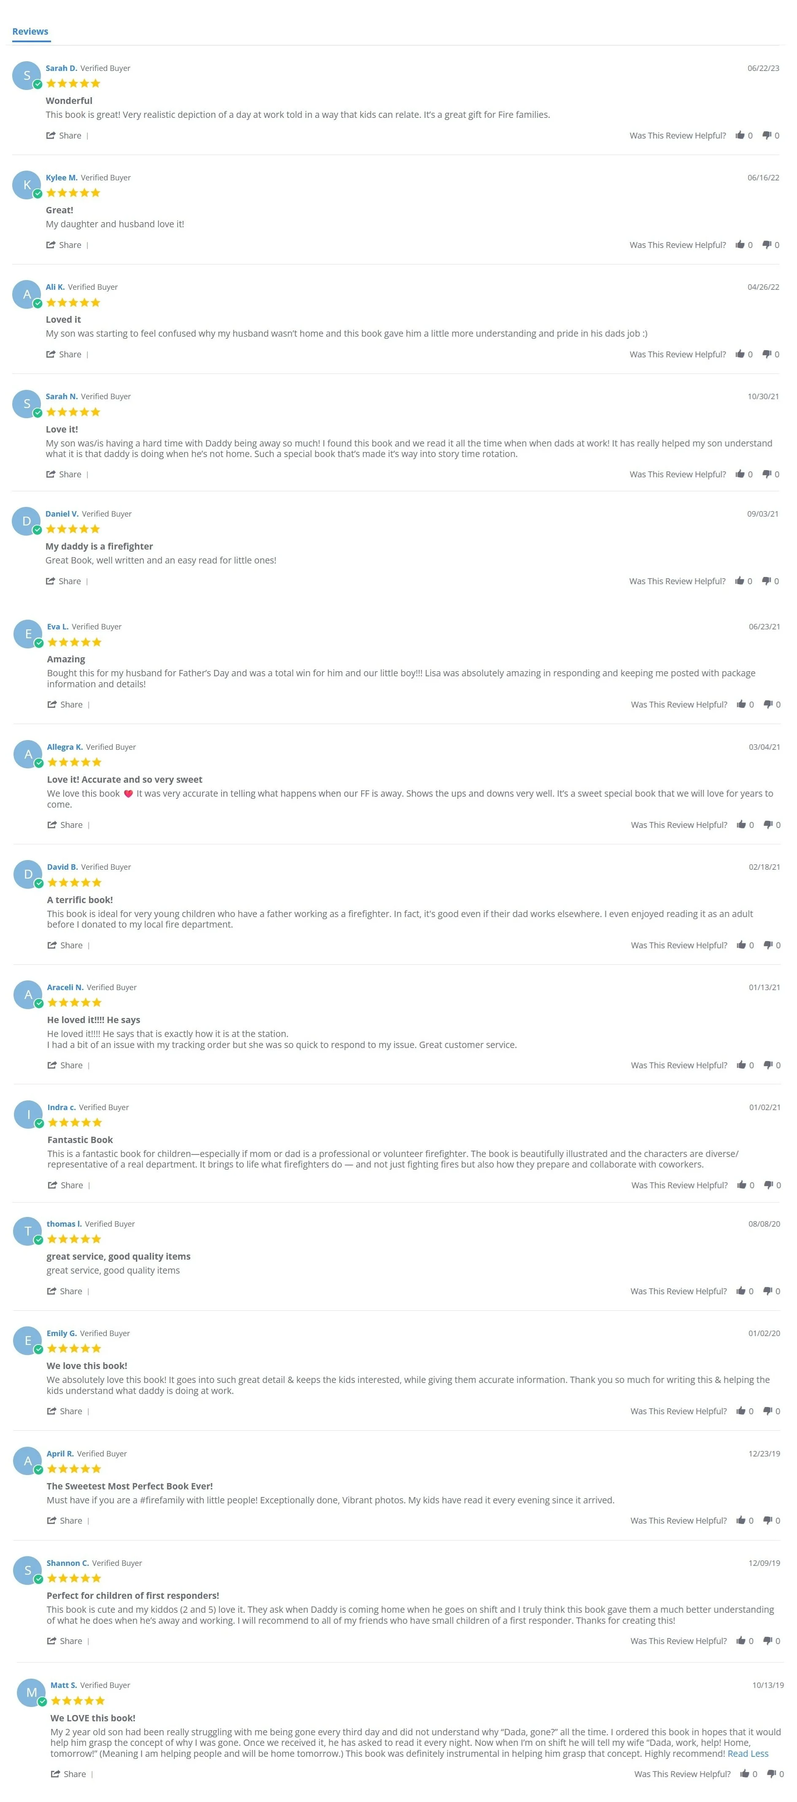Mark Allegra K.'s review as helpful
The width and height of the screenshot is (797, 1802).
tap(741, 825)
